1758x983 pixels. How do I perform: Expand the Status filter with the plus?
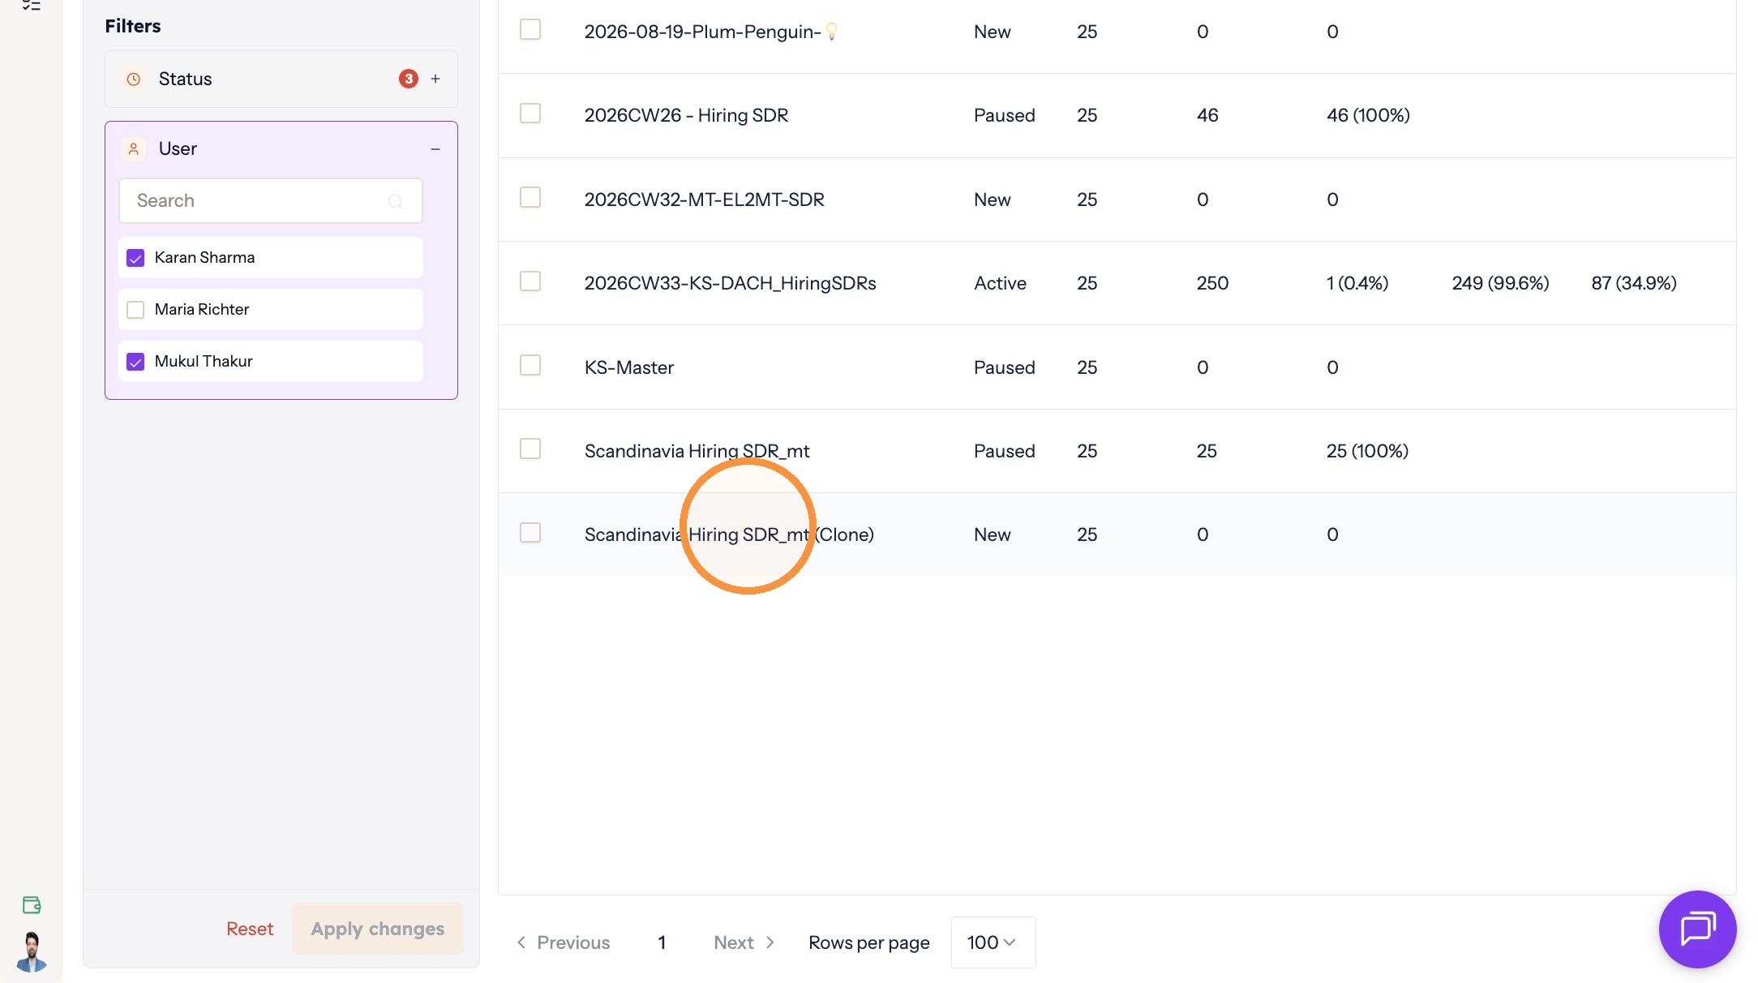tap(435, 79)
